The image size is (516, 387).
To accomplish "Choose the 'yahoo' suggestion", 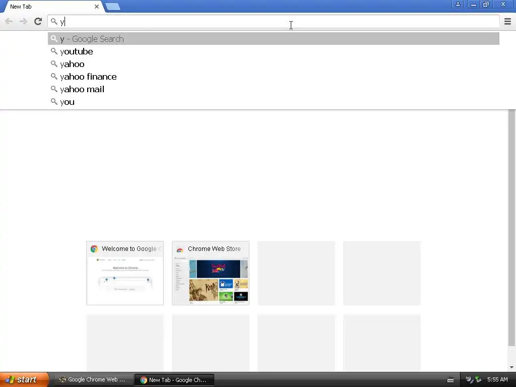I will click(x=274, y=64).
